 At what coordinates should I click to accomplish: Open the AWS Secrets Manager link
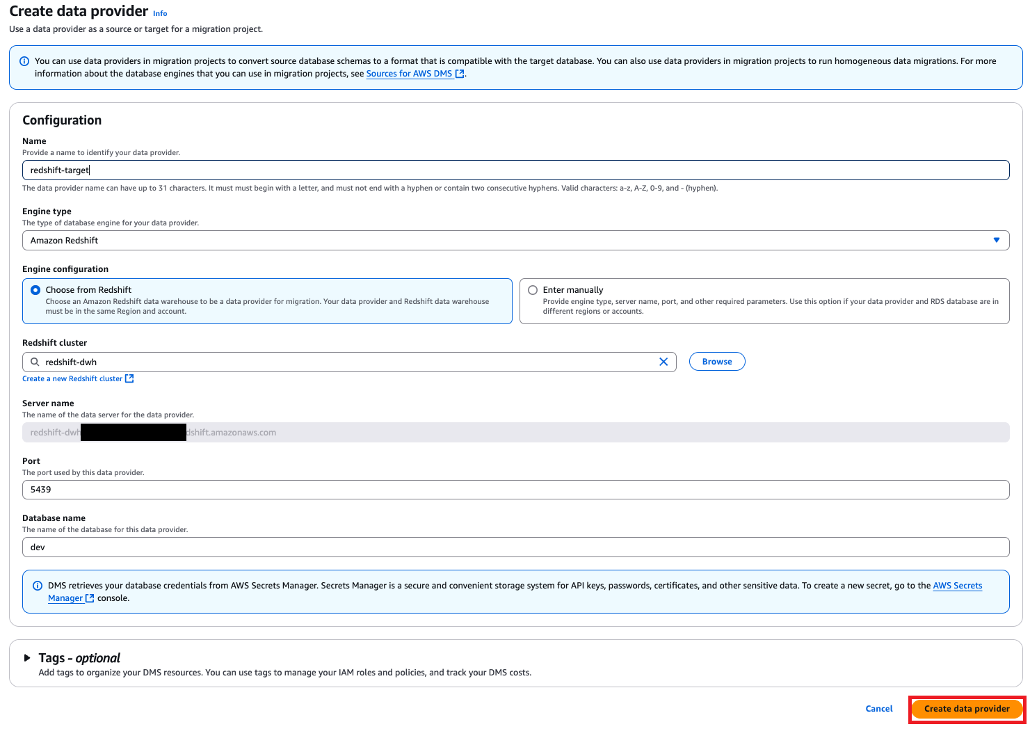coord(957,586)
